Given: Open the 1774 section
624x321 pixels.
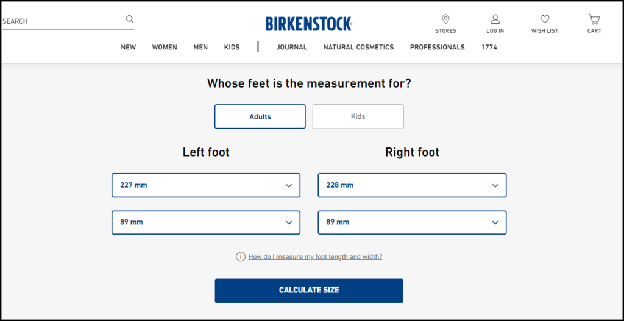Looking at the screenshot, I should [489, 47].
